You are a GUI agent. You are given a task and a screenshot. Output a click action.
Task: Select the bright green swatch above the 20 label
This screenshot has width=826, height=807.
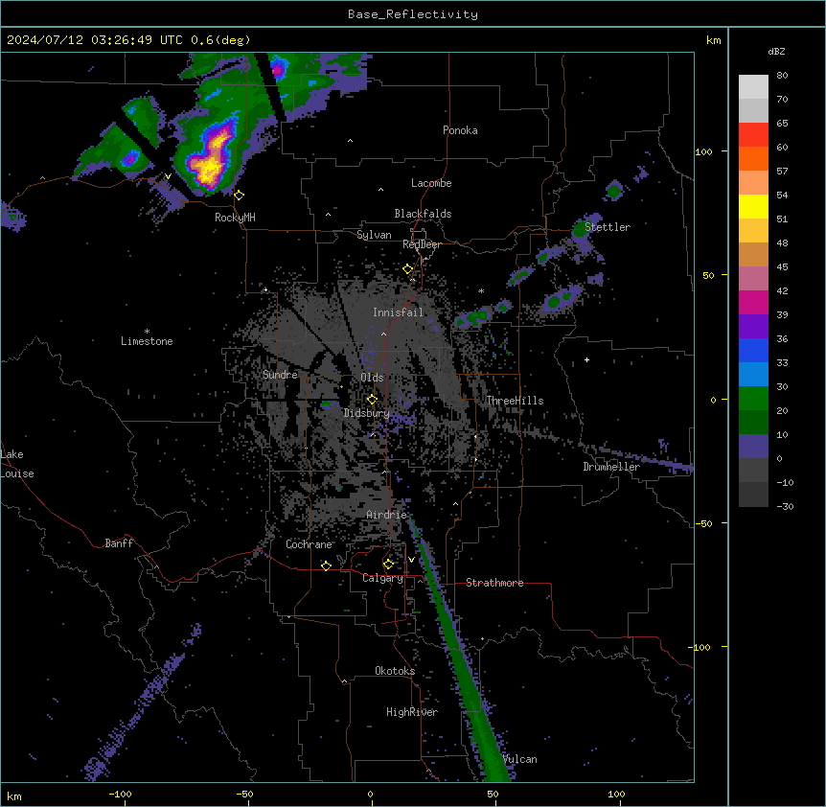[x=753, y=399]
